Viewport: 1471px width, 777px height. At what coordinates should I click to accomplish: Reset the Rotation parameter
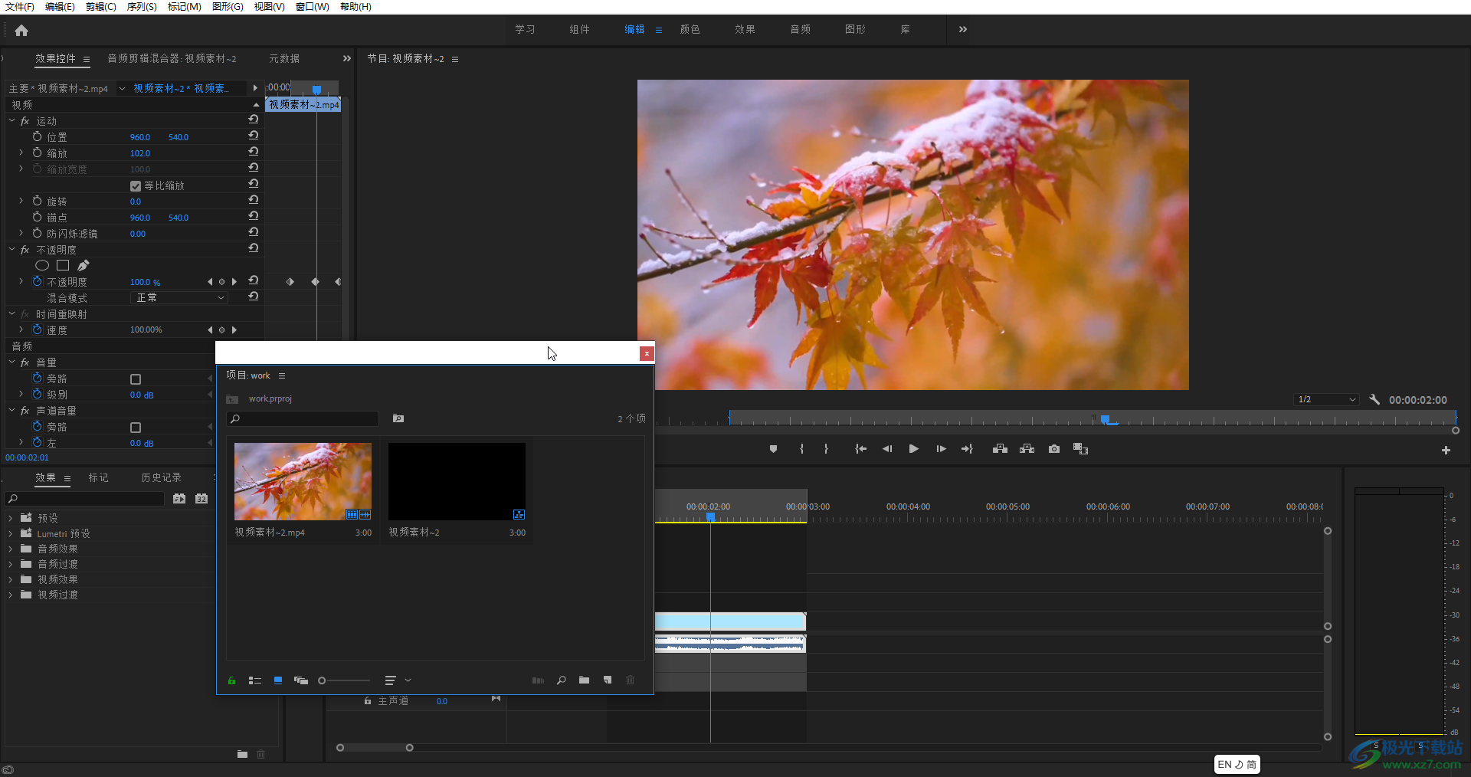[x=253, y=200]
